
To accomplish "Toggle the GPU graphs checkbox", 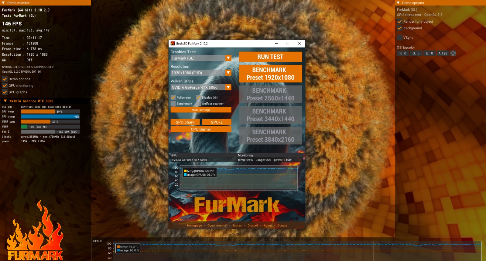I will [5, 92].
